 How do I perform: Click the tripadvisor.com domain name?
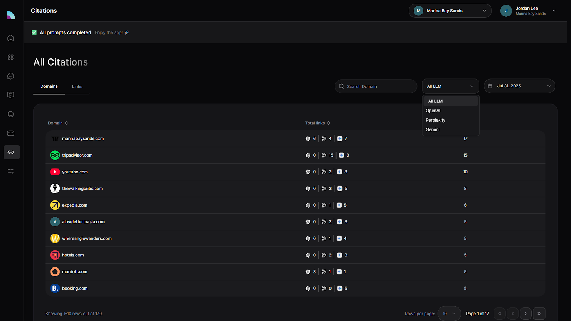pyautogui.click(x=77, y=155)
